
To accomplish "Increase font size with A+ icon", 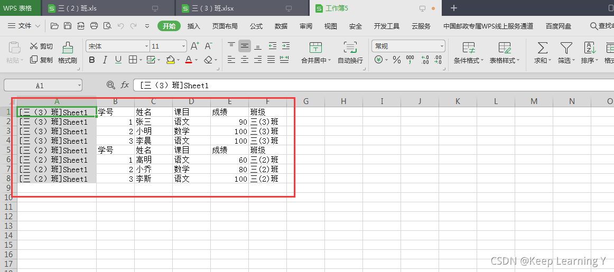I will [194, 46].
